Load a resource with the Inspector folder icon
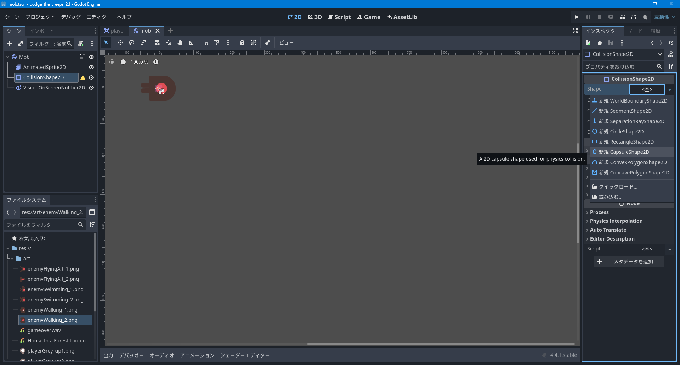Image resolution: width=680 pixels, height=365 pixels. pyautogui.click(x=599, y=43)
